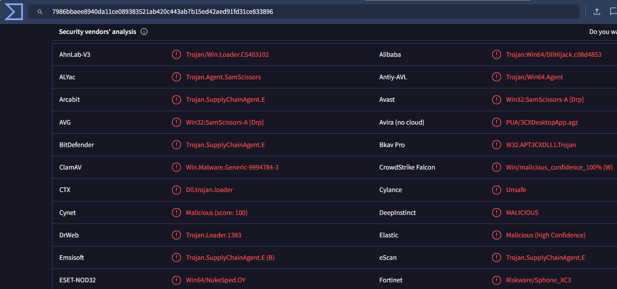Select the Alibaba vendor name

tap(390, 54)
